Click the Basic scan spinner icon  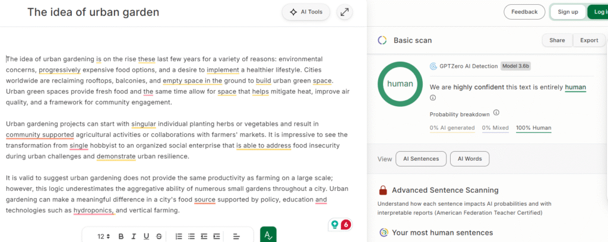382,40
